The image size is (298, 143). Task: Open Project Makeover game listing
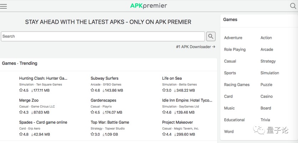[177, 122]
